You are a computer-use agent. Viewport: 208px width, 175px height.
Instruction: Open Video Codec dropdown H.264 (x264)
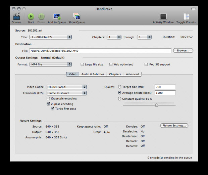pos(67,87)
